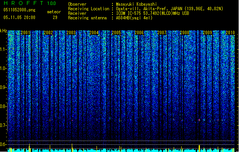Click the Observer label
The width and height of the screenshot is (239, 152).
[x=77, y=4]
